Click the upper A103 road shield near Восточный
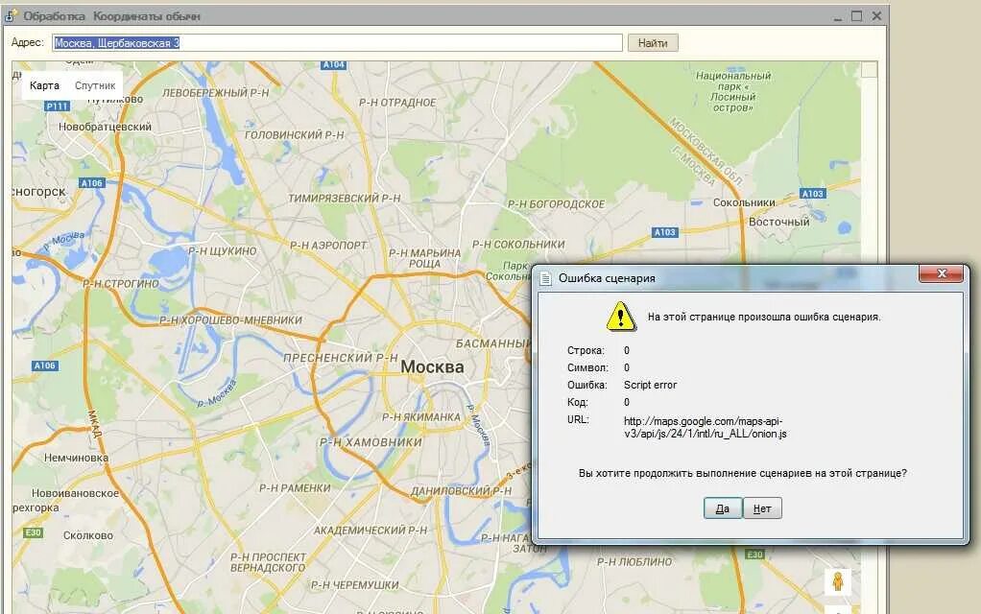This screenshot has height=614, width=981. [813, 194]
